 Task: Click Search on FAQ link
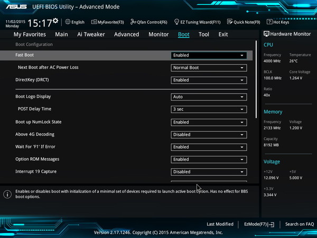(300, 224)
